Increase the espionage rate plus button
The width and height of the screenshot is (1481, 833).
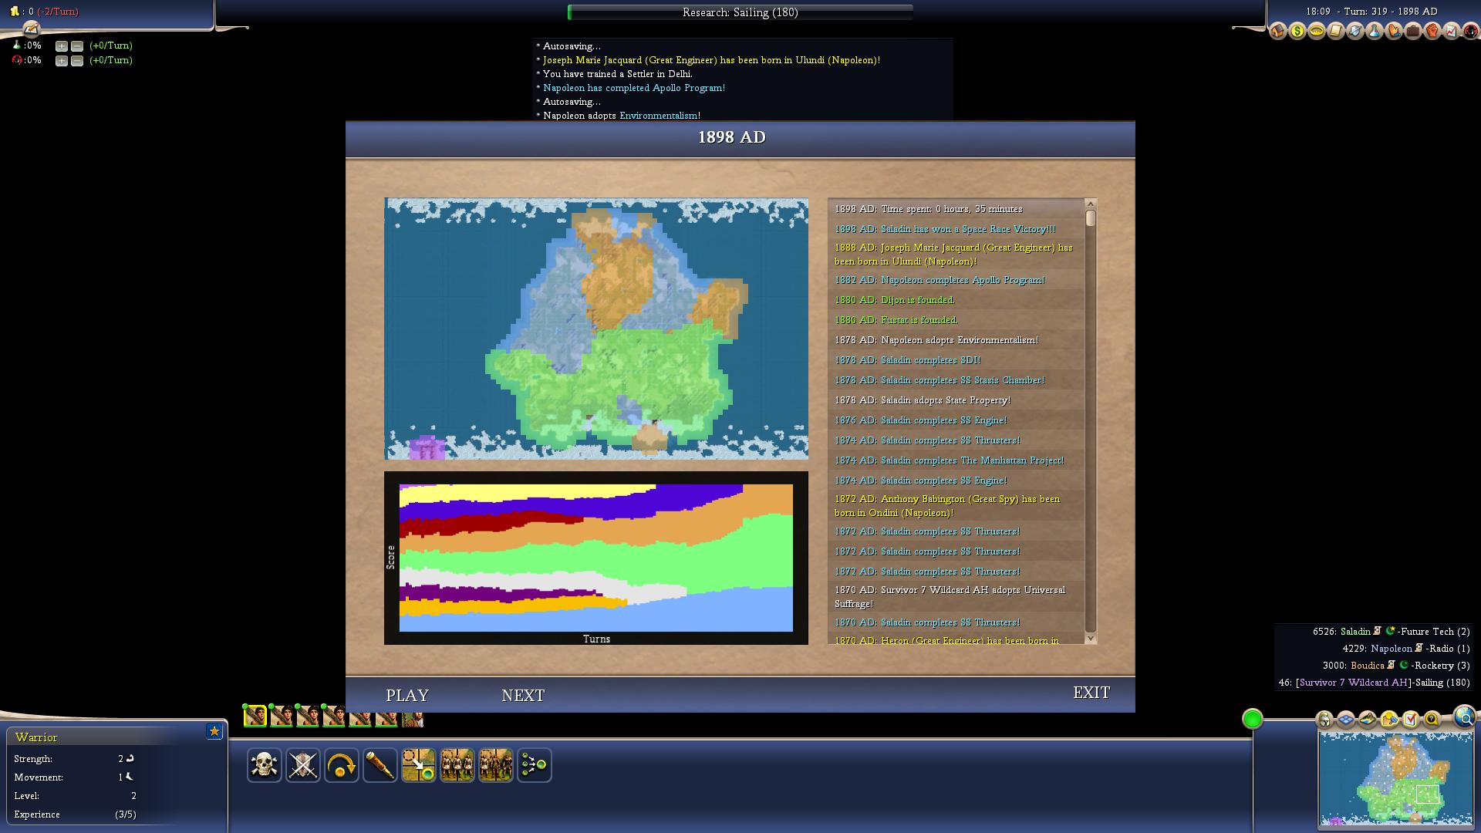[x=61, y=61]
